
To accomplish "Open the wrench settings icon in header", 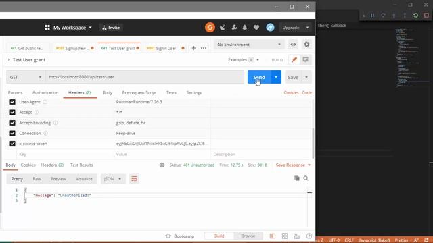I will (234, 28).
